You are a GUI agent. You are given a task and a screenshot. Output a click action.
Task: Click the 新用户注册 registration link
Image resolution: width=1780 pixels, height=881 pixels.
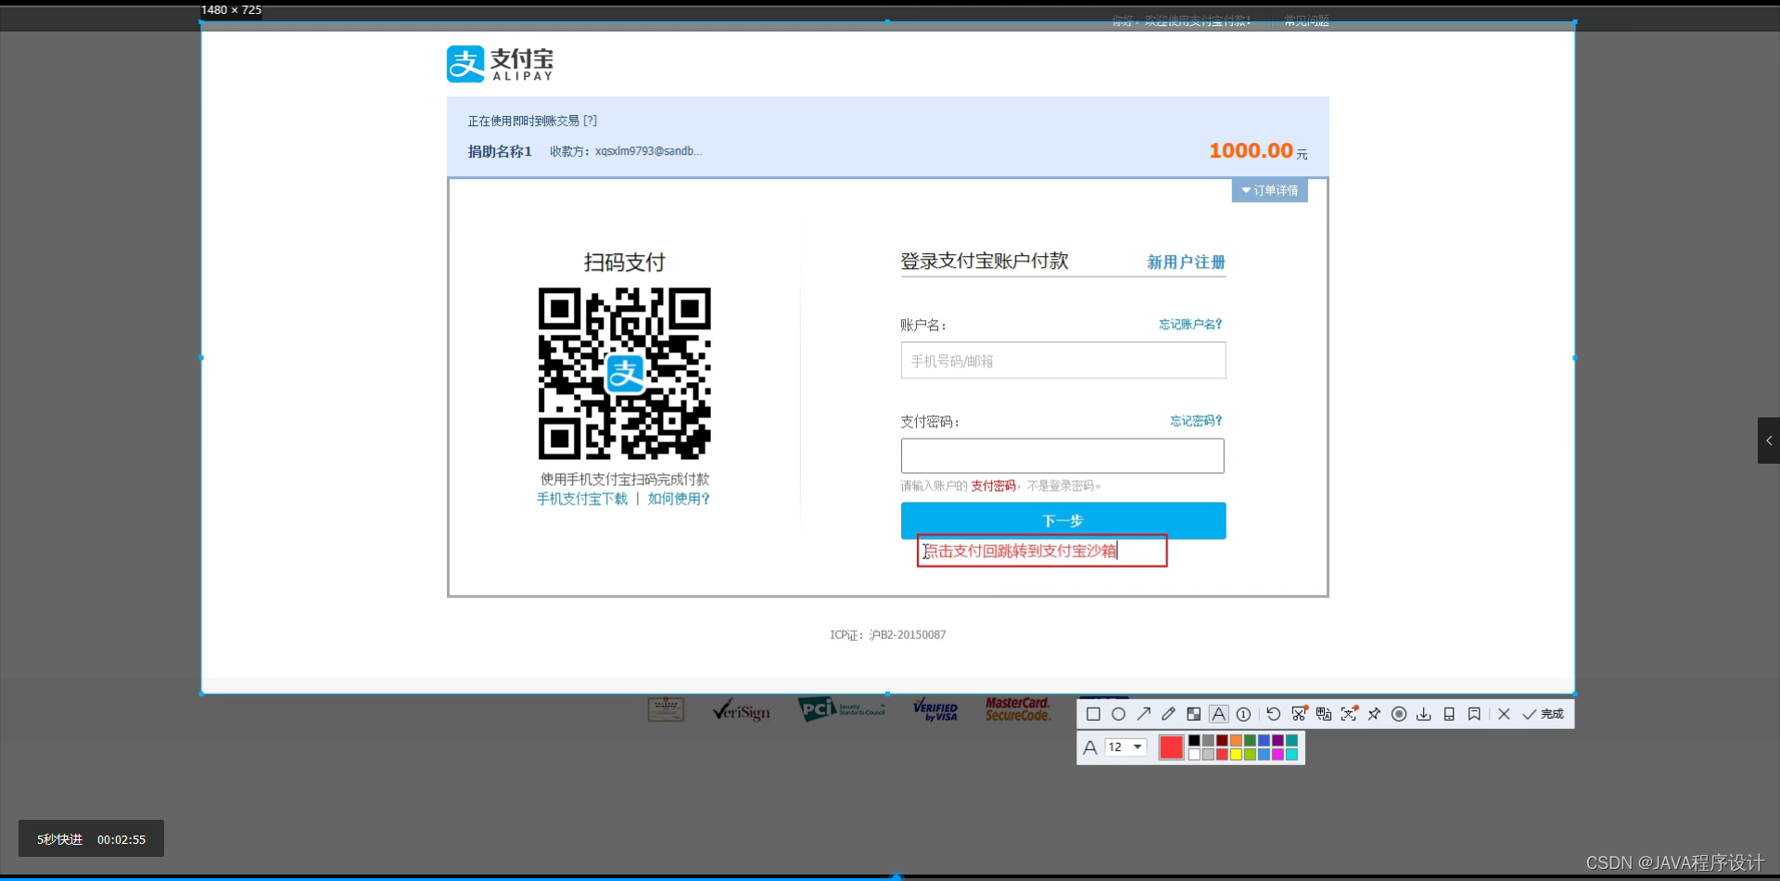click(x=1186, y=262)
